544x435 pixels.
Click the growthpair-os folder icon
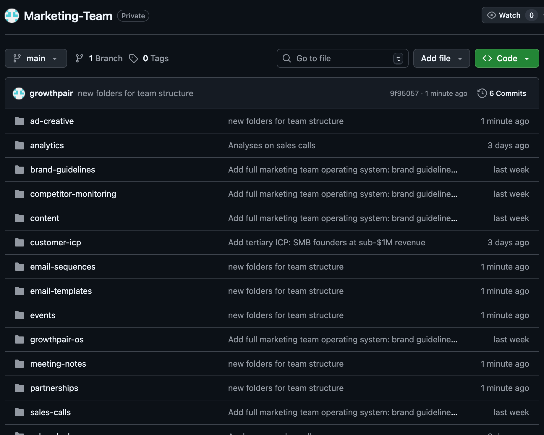point(20,339)
